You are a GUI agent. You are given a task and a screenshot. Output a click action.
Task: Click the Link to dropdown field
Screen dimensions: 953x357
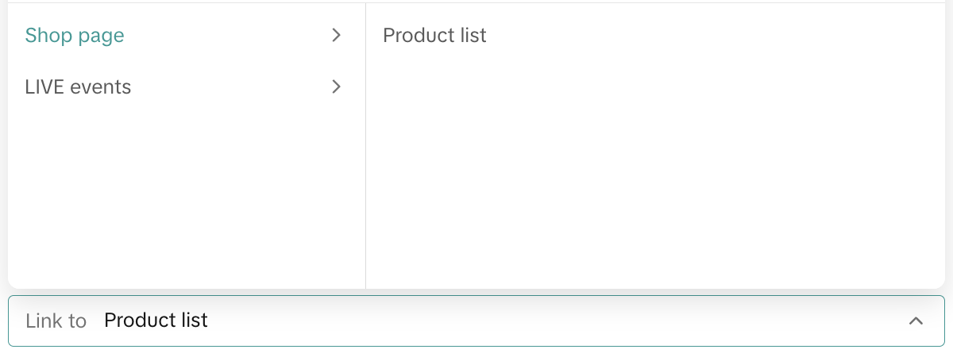476,321
